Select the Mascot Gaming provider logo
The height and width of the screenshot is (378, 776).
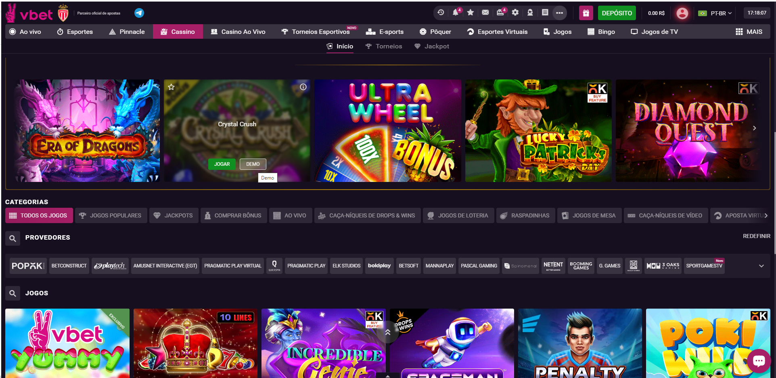coord(634,266)
